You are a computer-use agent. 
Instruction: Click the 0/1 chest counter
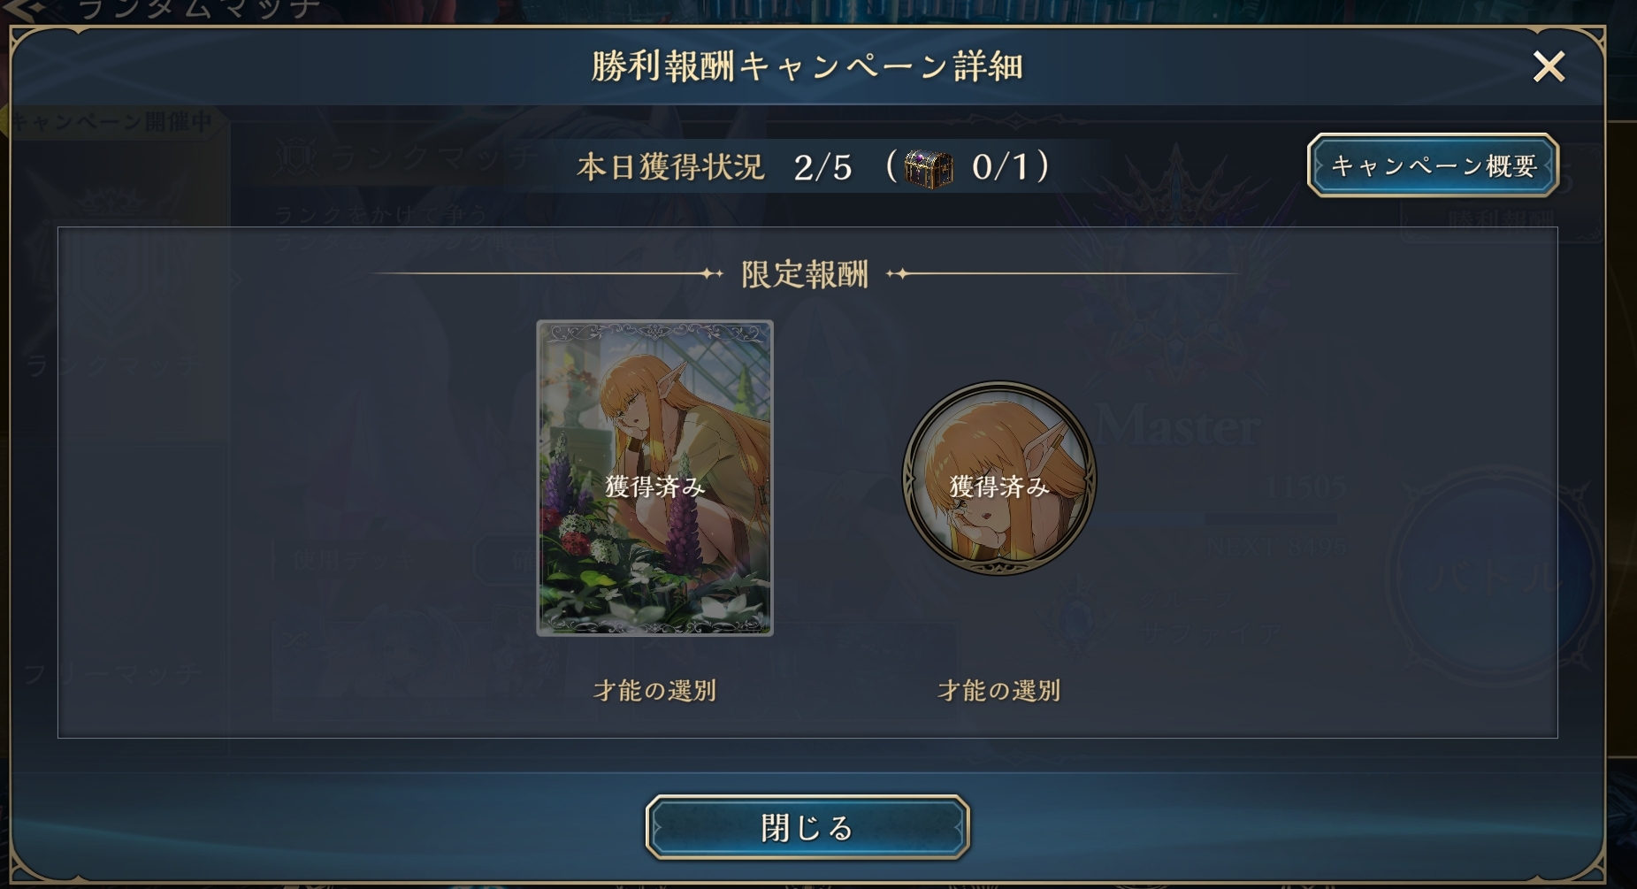click(x=1000, y=166)
